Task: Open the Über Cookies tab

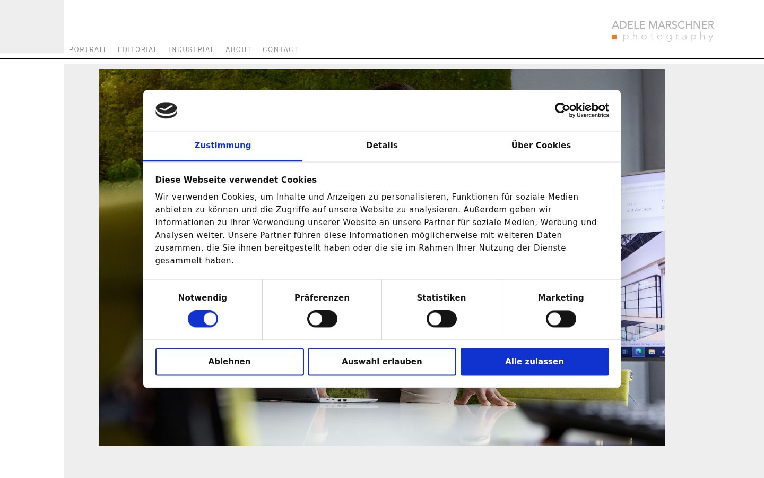Action: pos(541,146)
